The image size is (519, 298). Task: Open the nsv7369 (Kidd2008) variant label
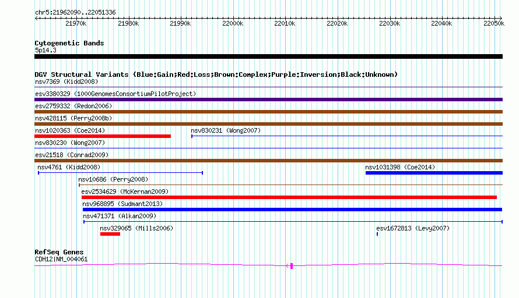pos(66,81)
